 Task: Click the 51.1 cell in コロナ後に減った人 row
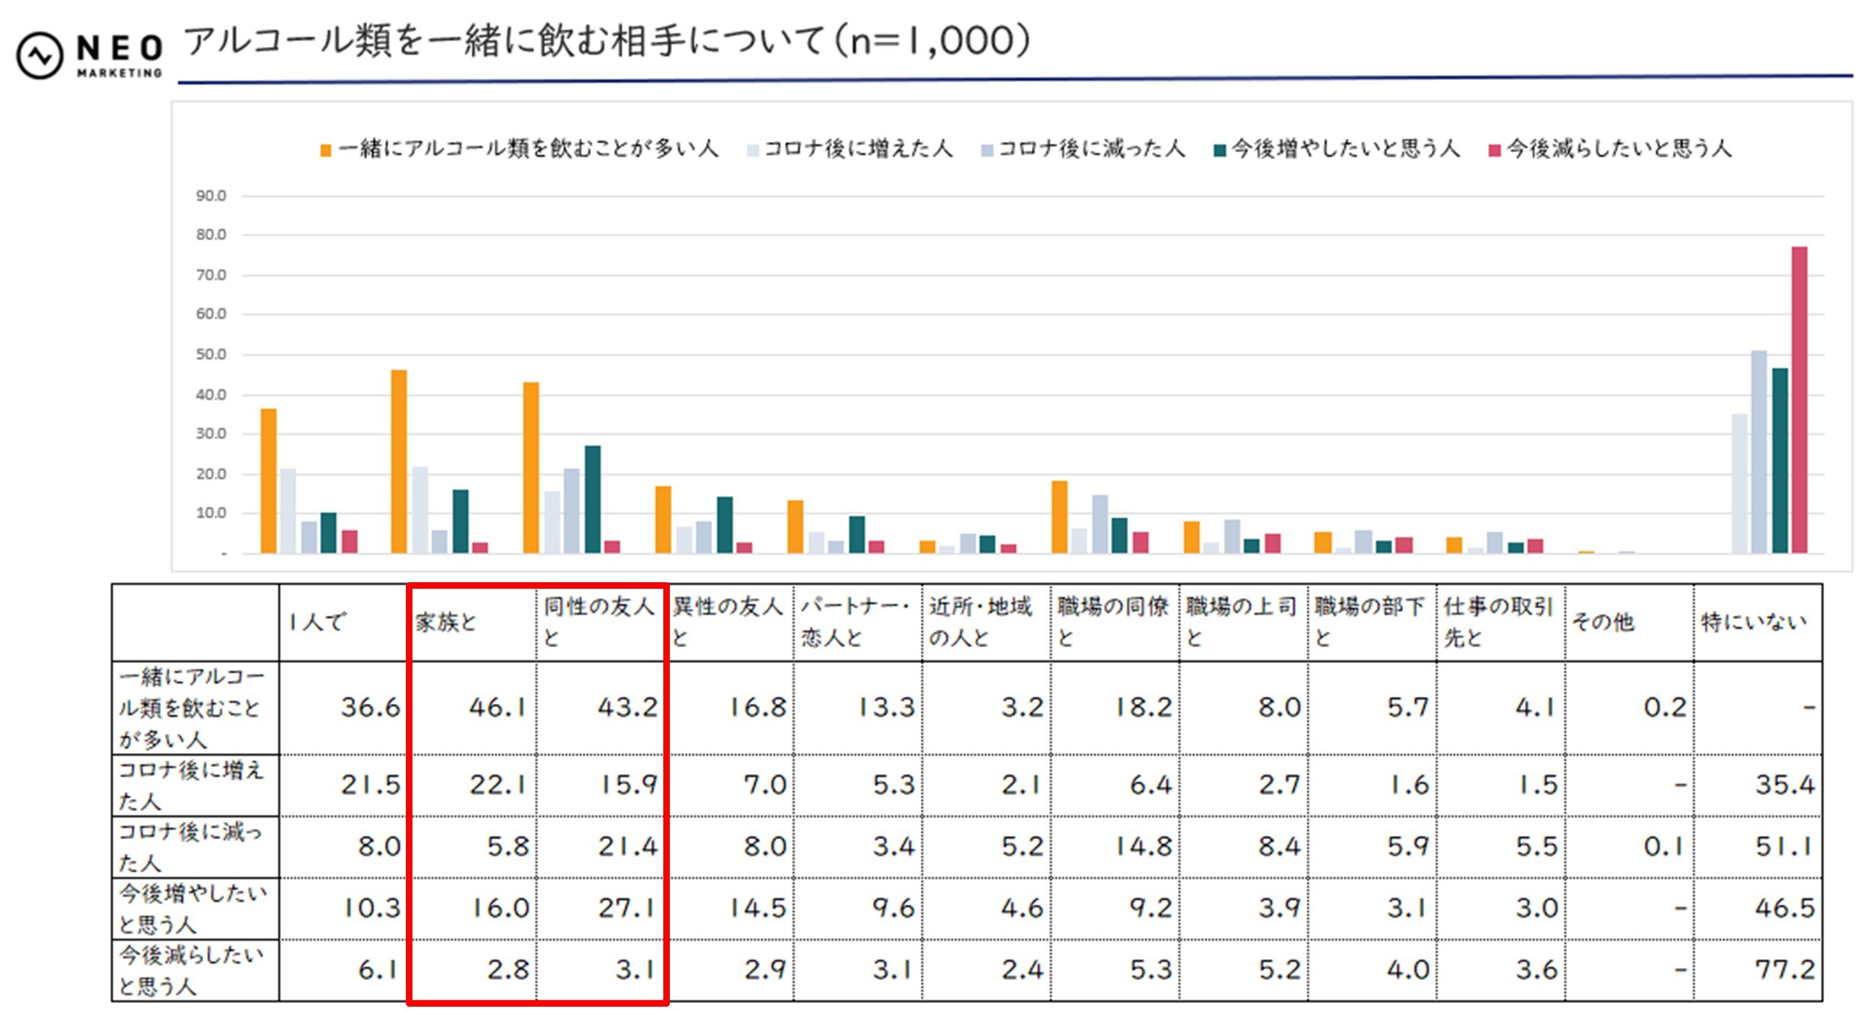pos(1784,846)
